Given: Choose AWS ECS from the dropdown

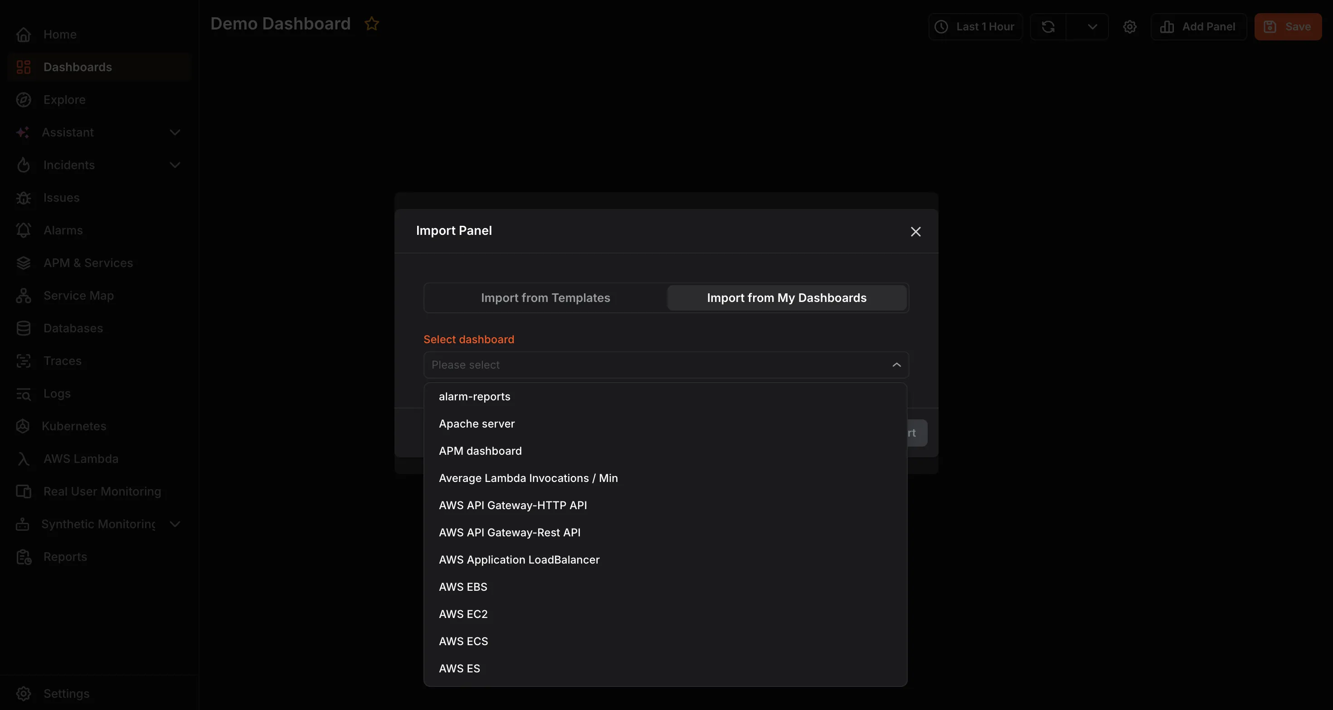Looking at the screenshot, I should click(665, 641).
